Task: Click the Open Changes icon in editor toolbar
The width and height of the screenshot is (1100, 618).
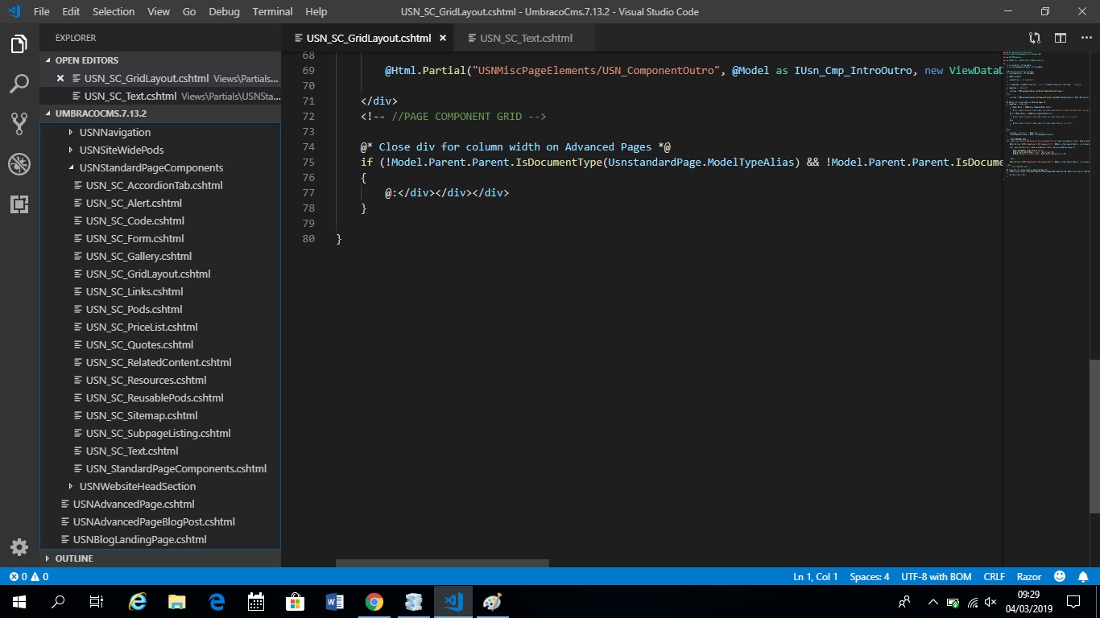Action: (1035, 38)
